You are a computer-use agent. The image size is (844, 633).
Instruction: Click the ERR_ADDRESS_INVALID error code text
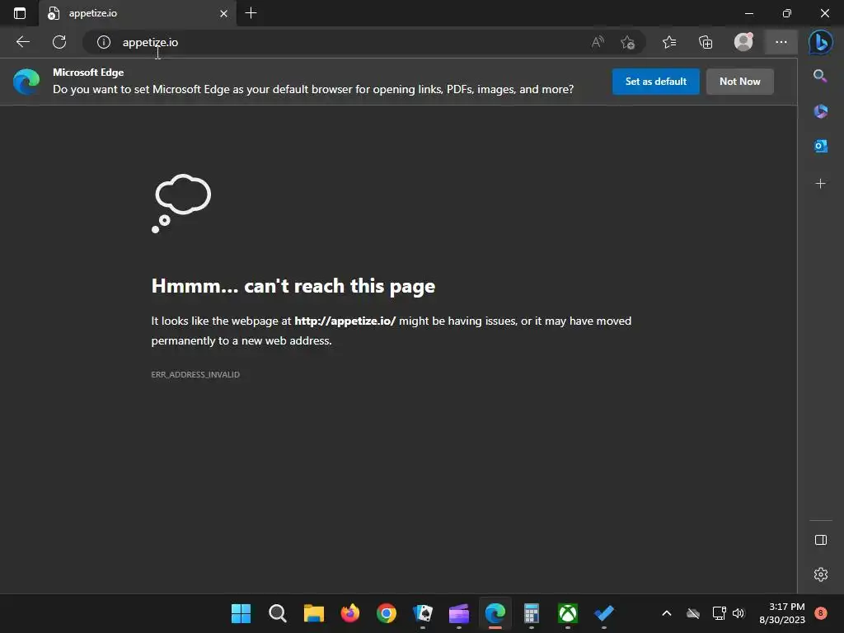[x=195, y=375]
